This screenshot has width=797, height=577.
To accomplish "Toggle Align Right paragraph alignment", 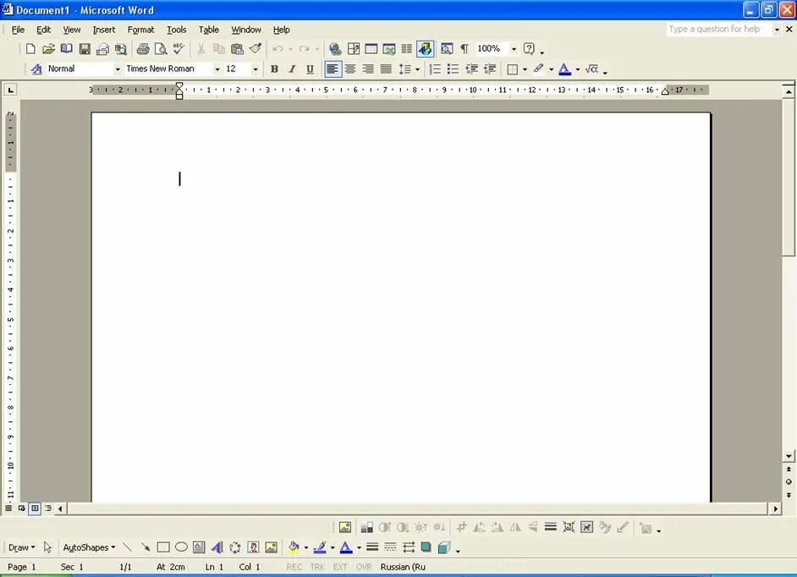I will click(368, 69).
